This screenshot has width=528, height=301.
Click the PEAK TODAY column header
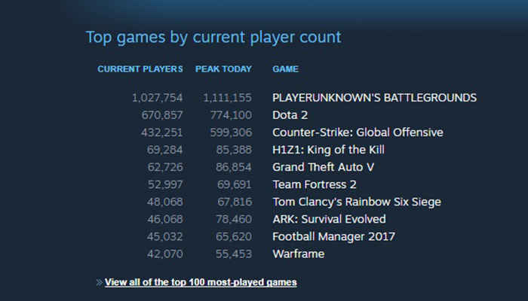[x=223, y=69]
